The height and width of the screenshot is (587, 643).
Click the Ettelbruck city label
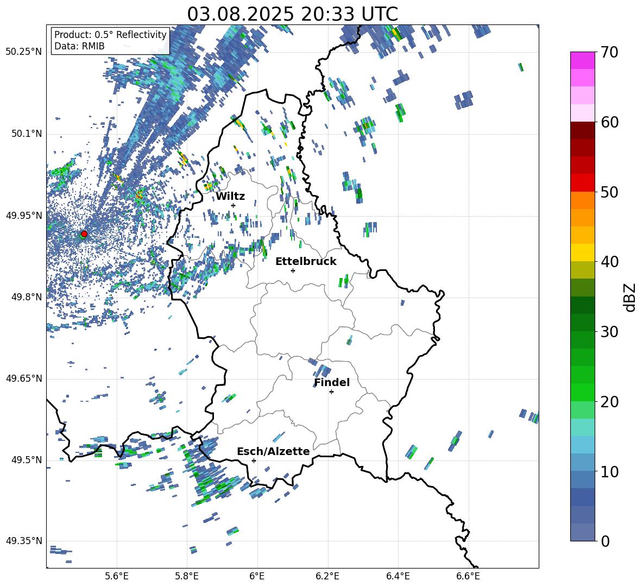coord(306,262)
